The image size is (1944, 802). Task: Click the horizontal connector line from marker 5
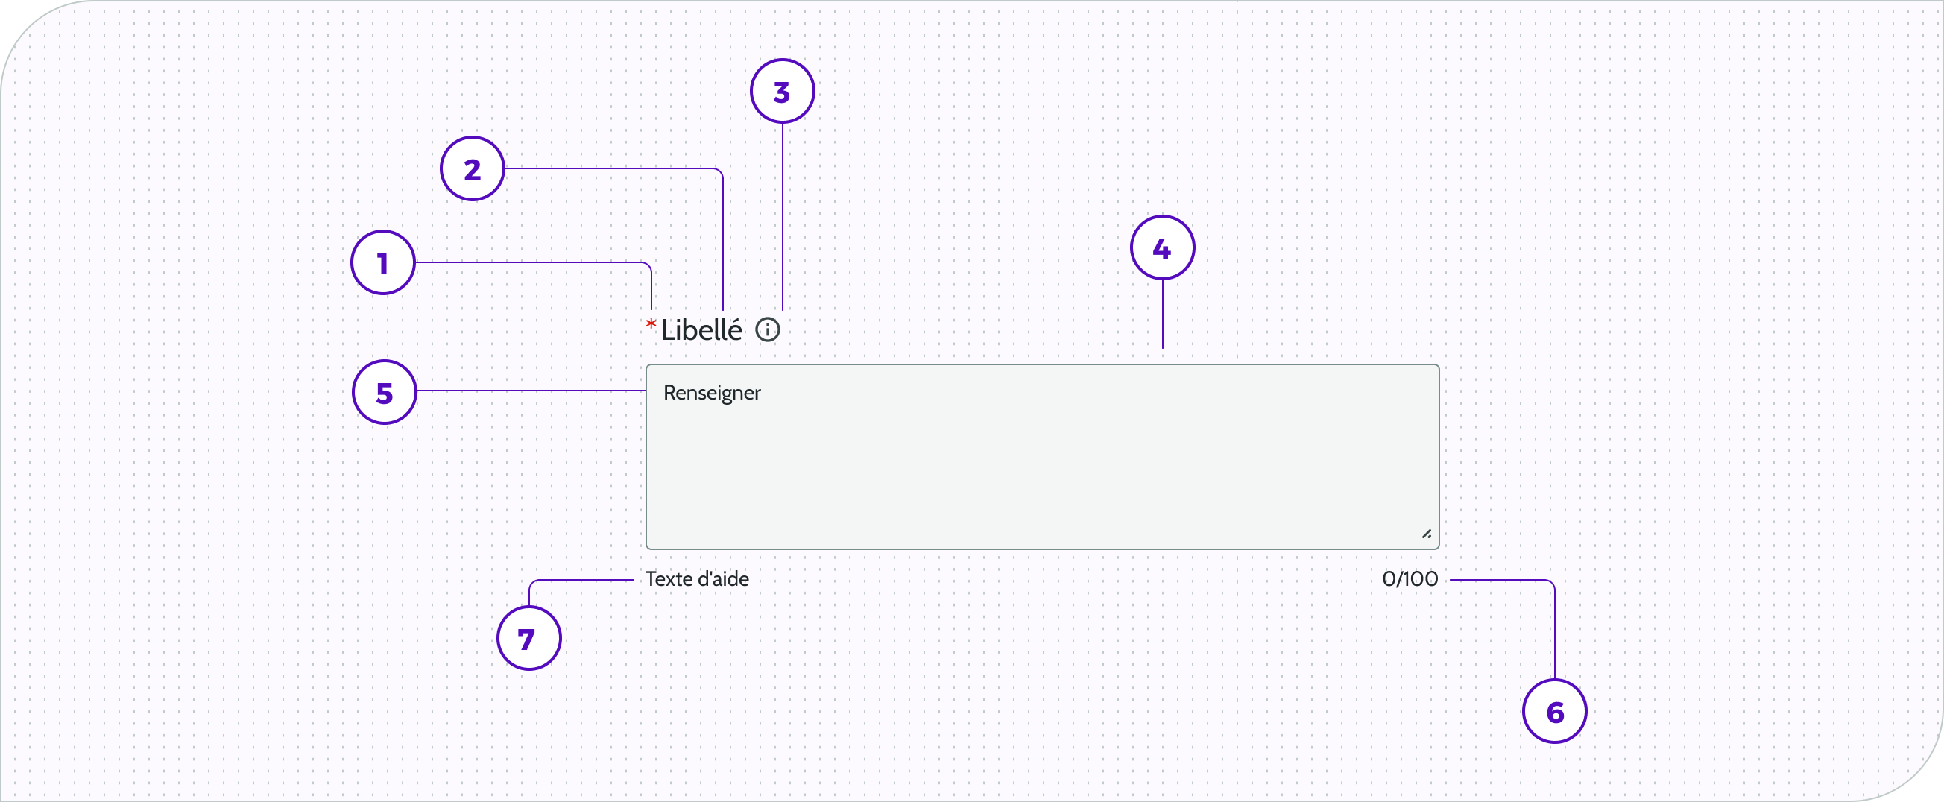[x=528, y=391]
